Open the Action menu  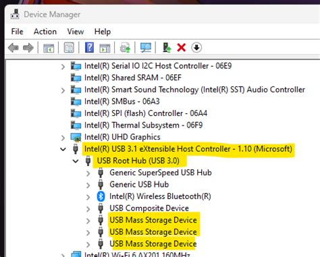45,32
